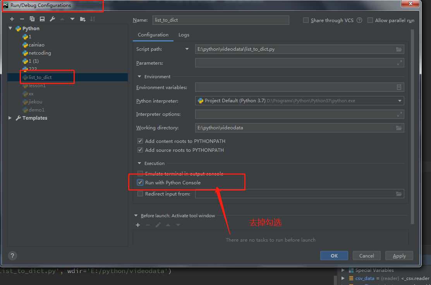
Task: Browse for script path folder icon
Action: click(x=398, y=49)
